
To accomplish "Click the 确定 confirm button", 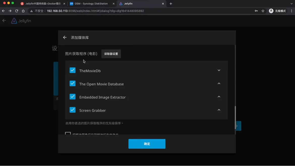I will click(147, 144).
